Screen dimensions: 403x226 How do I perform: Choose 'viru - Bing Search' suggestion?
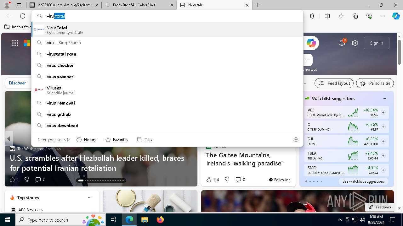click(167, 43)
